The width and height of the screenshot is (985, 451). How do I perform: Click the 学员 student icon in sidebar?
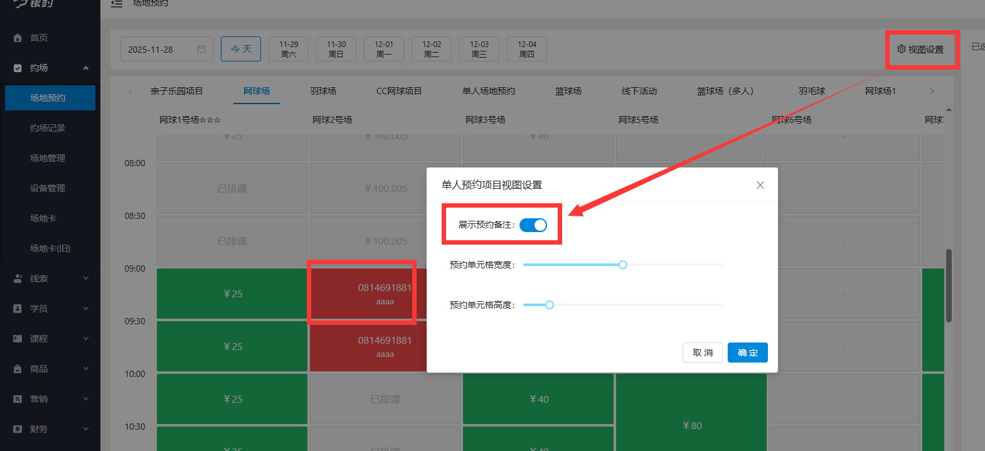pos(18,309)
